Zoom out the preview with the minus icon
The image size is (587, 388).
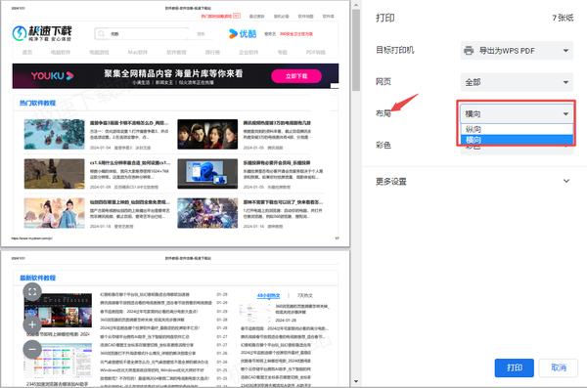pyautogui.click(x=32, y=350)
